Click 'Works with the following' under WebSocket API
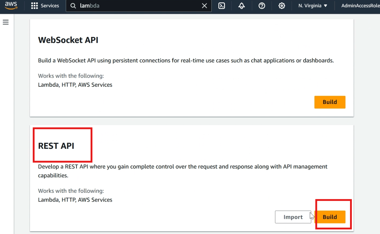The image size is (380, 234). click(x=71, y=76)
